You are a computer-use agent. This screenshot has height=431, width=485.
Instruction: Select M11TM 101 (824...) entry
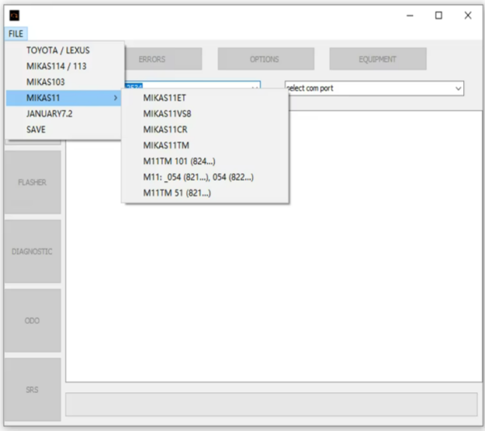pyautogui.click(x=205, y=161)
